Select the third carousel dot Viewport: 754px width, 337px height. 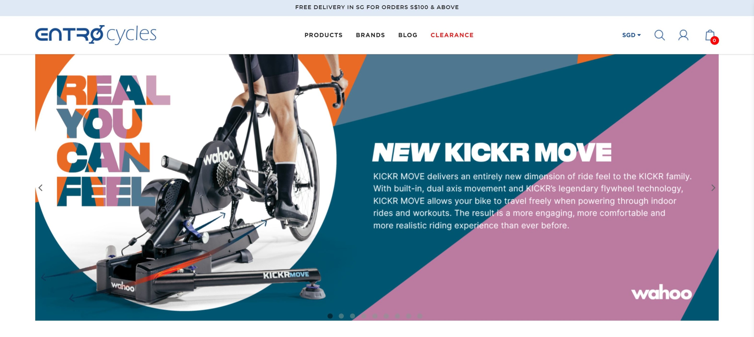[x=352, y=316]
